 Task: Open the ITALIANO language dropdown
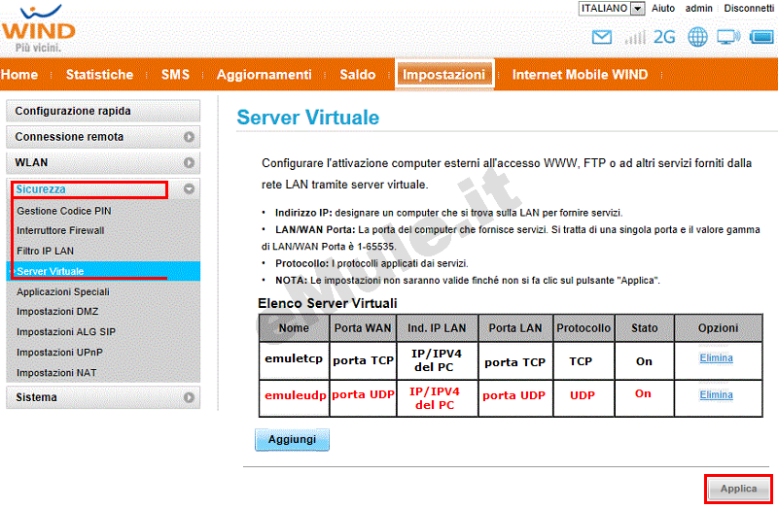coord(612,9)
